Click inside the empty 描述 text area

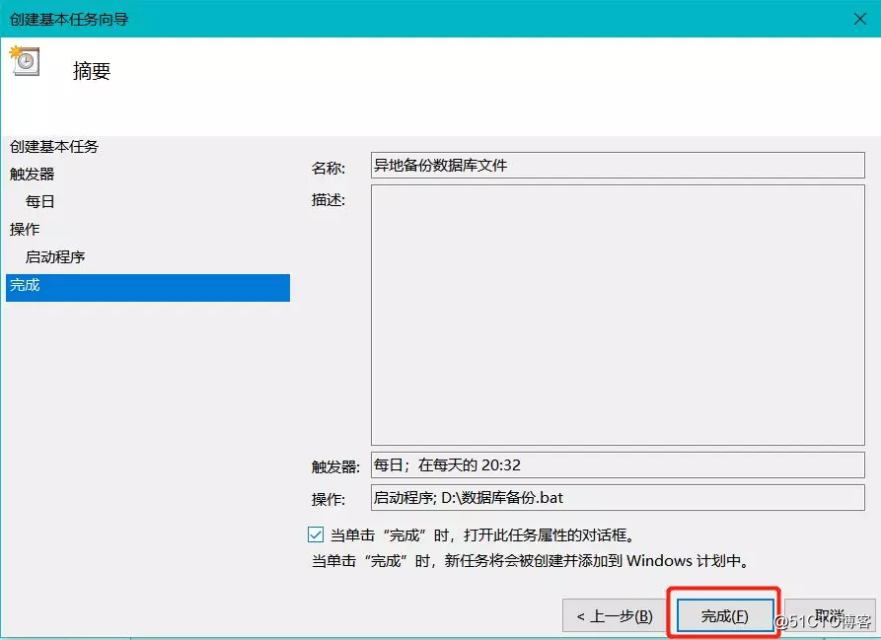click(x=618, y=315)
